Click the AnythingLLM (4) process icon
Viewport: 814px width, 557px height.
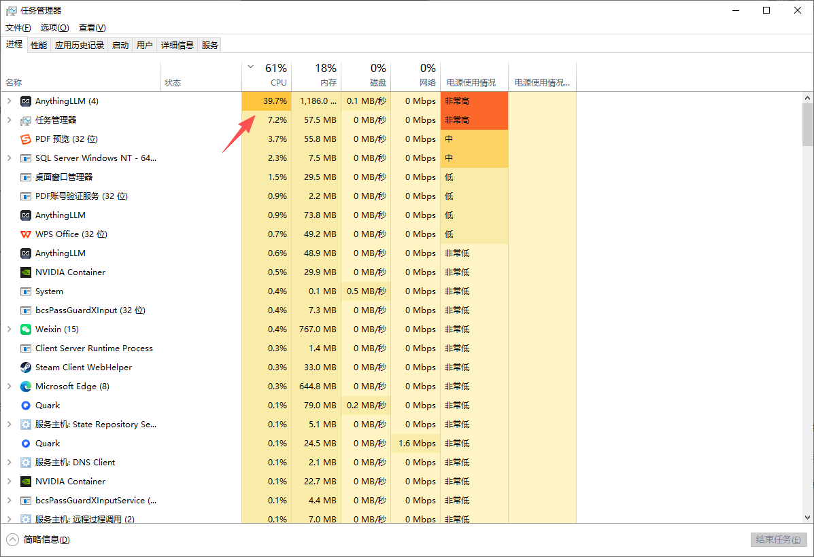tap(25, 101)
